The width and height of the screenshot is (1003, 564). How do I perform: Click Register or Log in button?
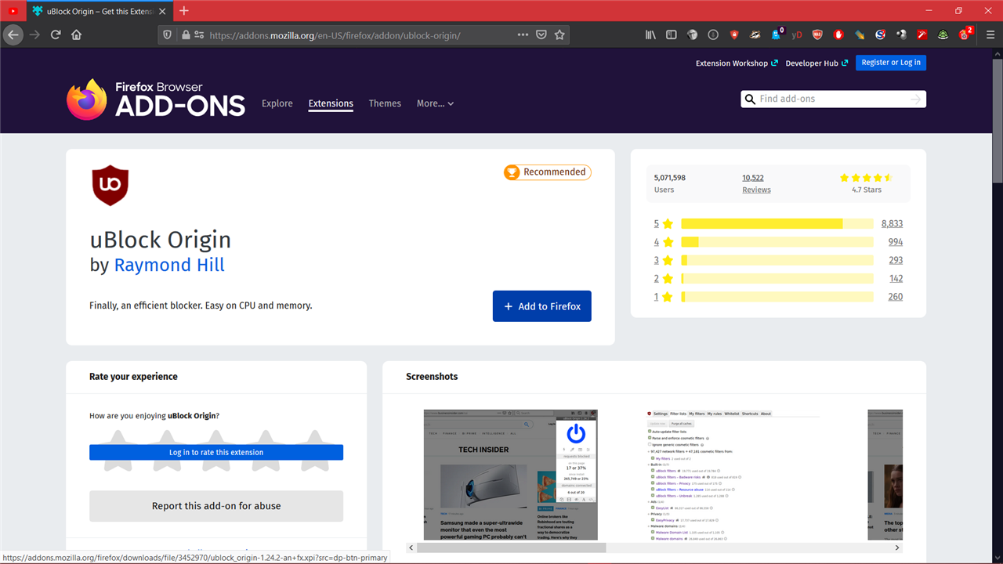pyautogui.click(x=891, y=63)
